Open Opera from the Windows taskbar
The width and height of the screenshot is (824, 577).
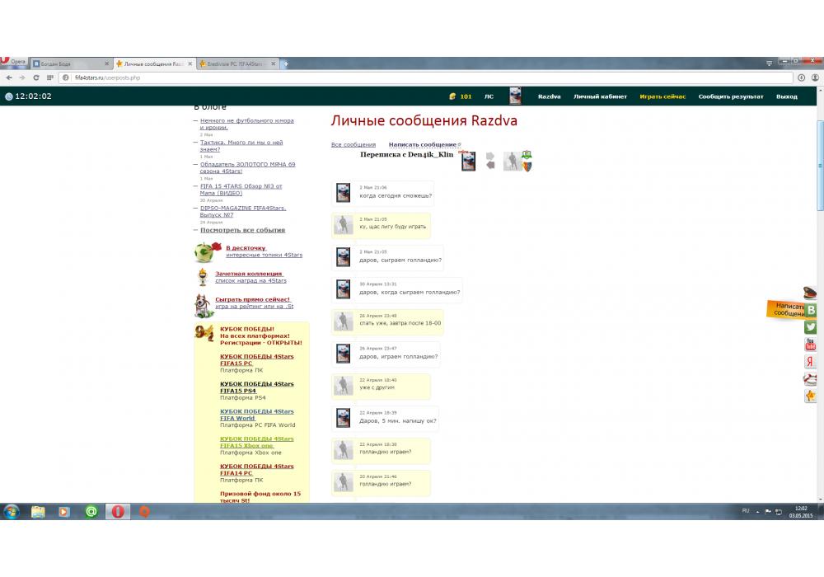(x=118, y=512)
